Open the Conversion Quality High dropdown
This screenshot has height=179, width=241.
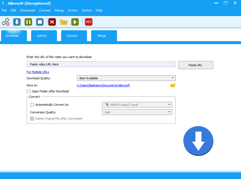[x=137, y=112]
